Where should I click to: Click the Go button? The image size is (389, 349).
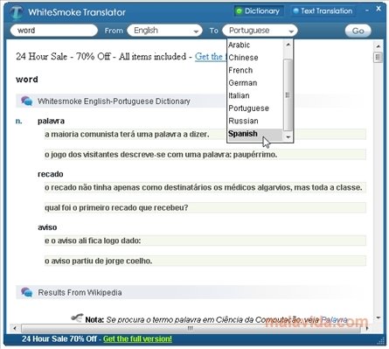(x=358, y=31)
